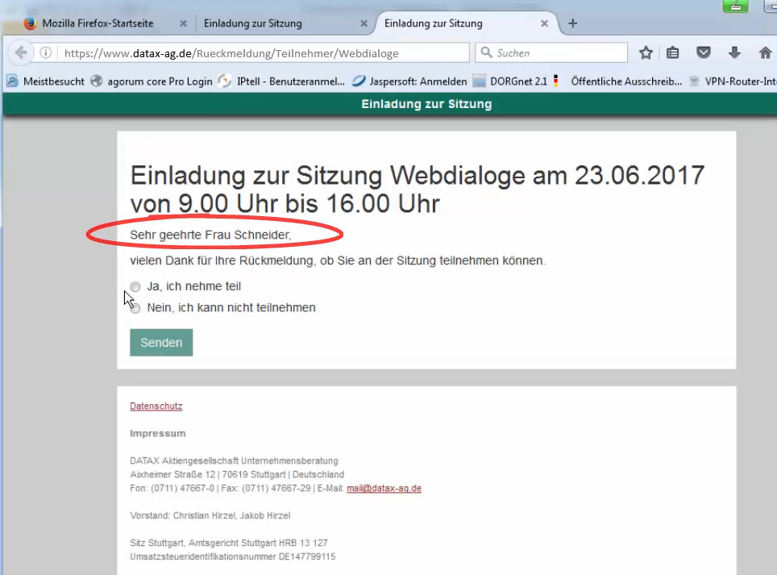This screenshot has width=777, height=575.
Task: Go to the home page icon
Action: tap(765, 52)
